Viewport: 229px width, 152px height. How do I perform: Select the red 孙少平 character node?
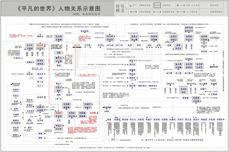point(77,45)
